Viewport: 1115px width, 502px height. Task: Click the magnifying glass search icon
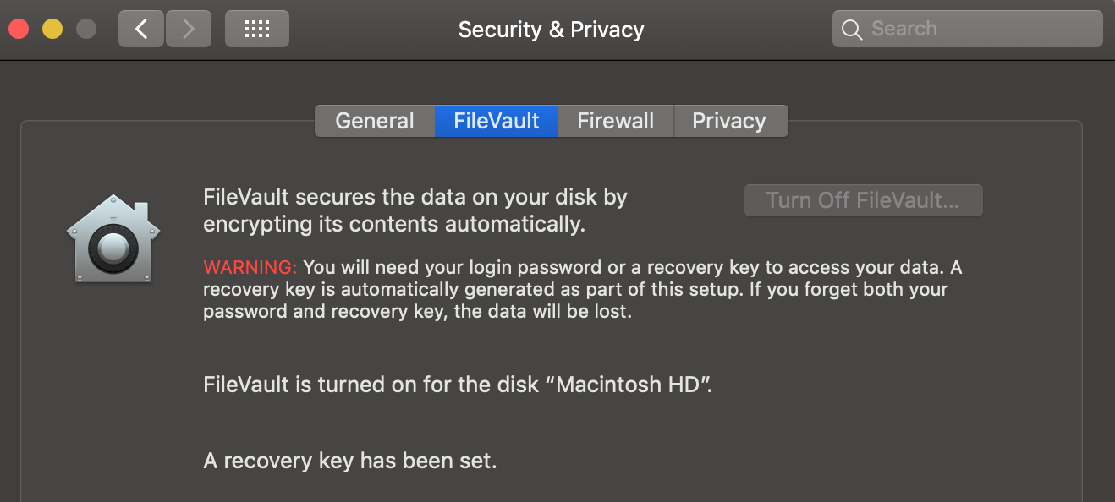[x=852, y=30]
